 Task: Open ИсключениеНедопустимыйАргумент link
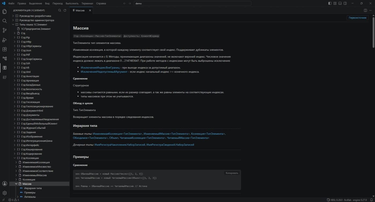point(104,72)
